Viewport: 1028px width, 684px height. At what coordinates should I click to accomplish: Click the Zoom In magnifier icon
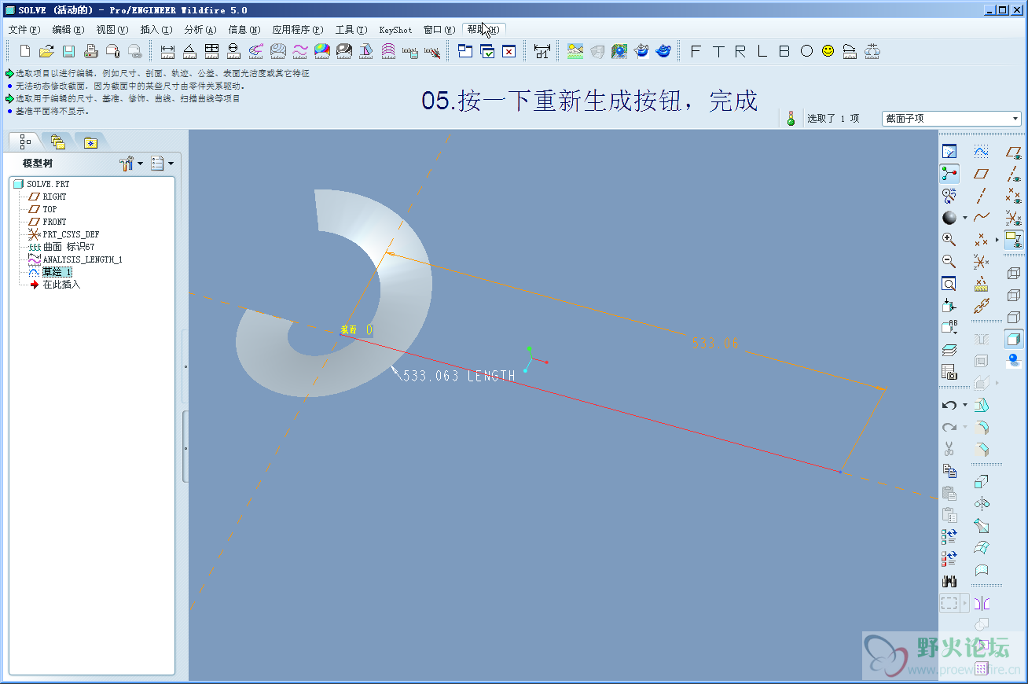[949, 239]
